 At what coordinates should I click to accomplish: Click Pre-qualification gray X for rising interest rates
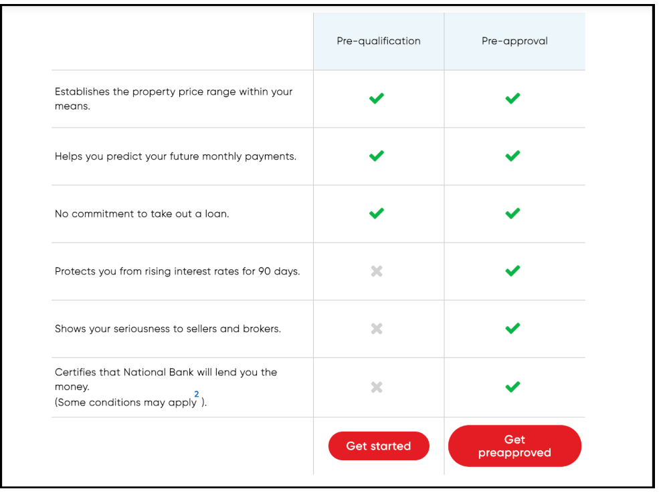pos(377,271)
